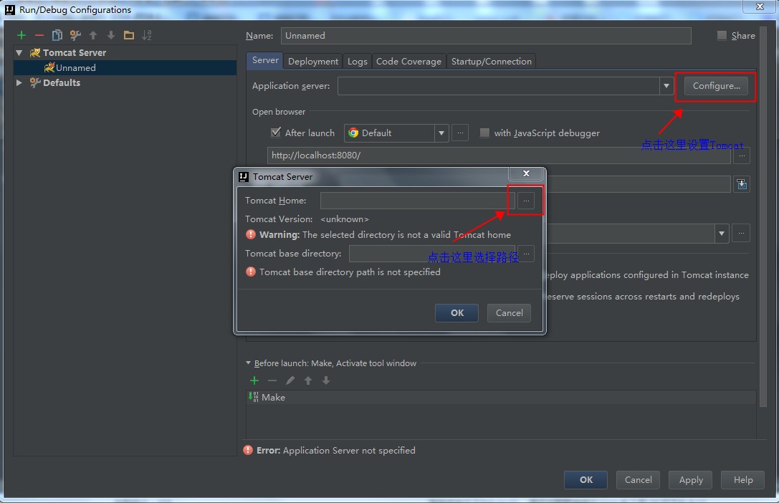This screenshot has width=779, height=503.
Task: Move configuration down arrow in left toolbar
Action: click(x=111, y=35)
